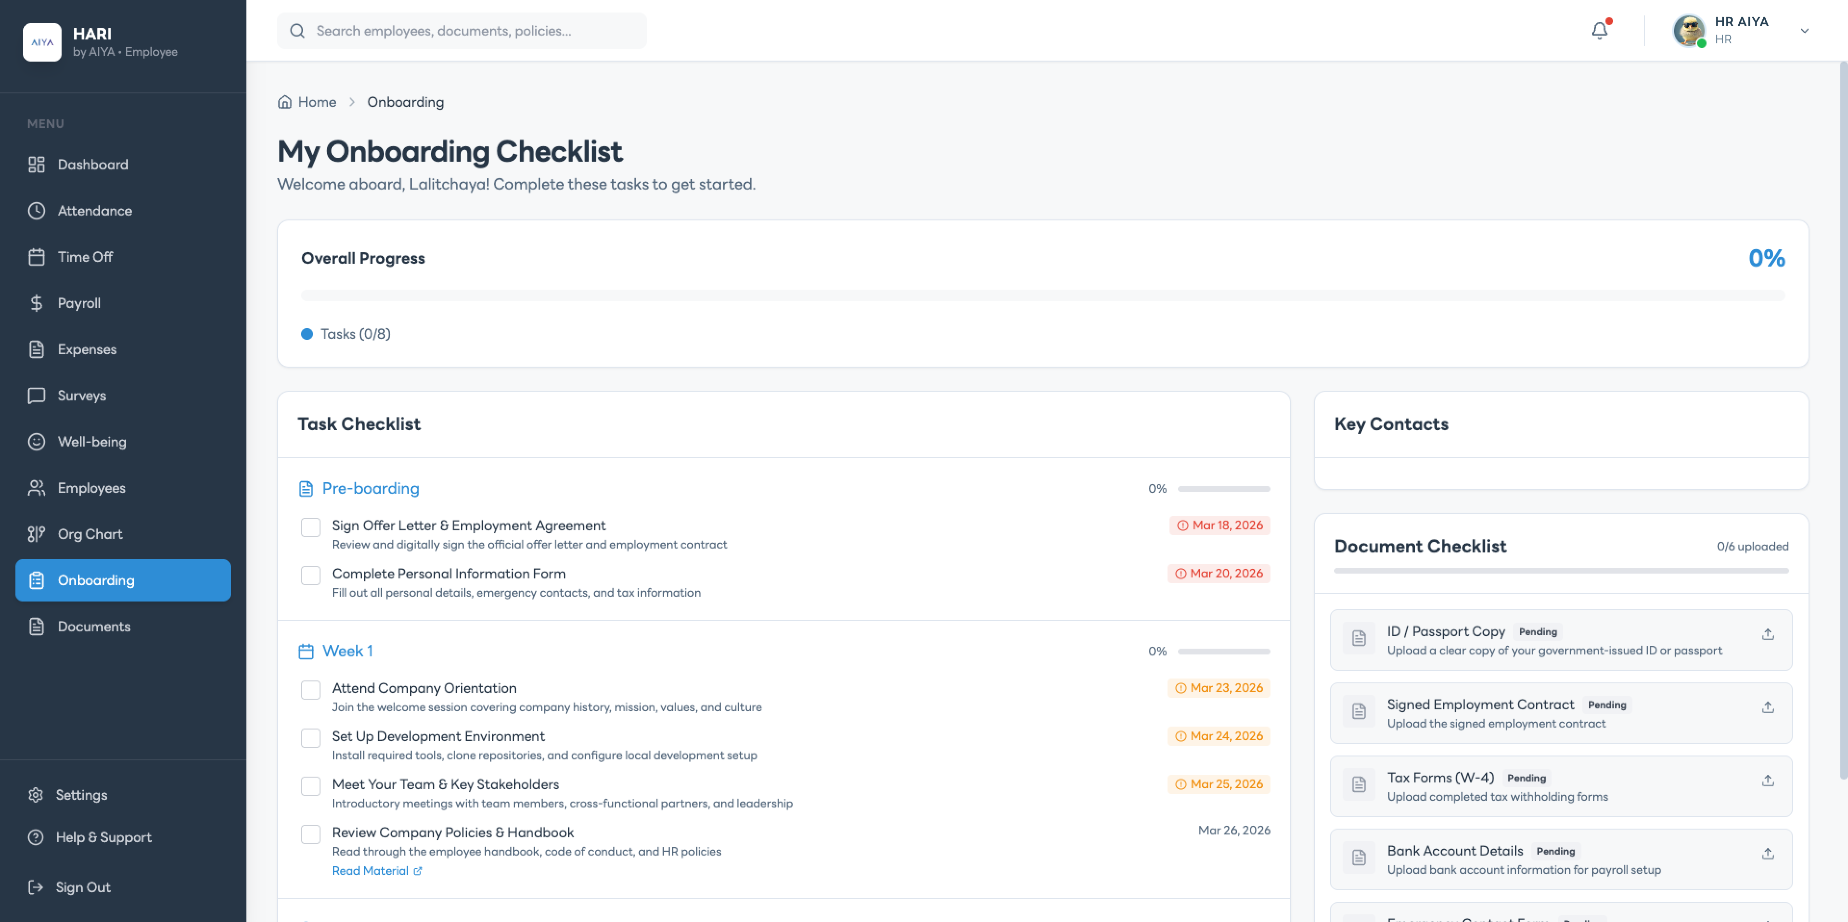Expand the HR AIYA profile dropdown
Viewport: 1848px width, 922px height.
[1804, 31]
